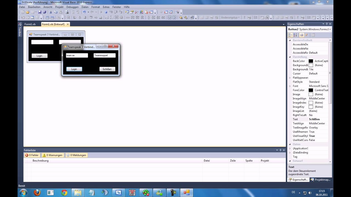Screen dimensions: 351x197
Task: Click the Paste toolbar icon
Action: click(x=60, y=12)
